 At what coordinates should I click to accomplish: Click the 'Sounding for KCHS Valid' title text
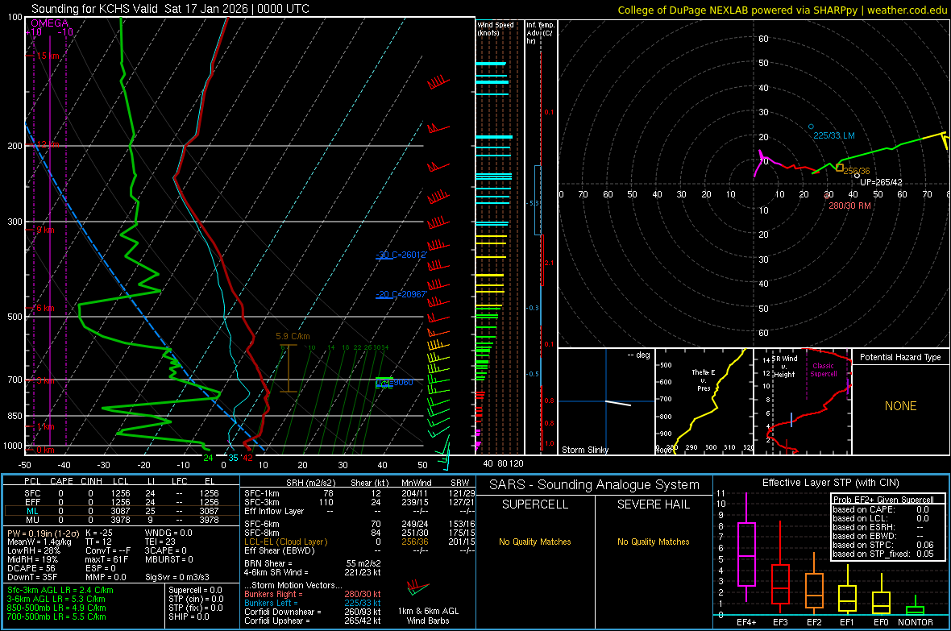(95, 9)
